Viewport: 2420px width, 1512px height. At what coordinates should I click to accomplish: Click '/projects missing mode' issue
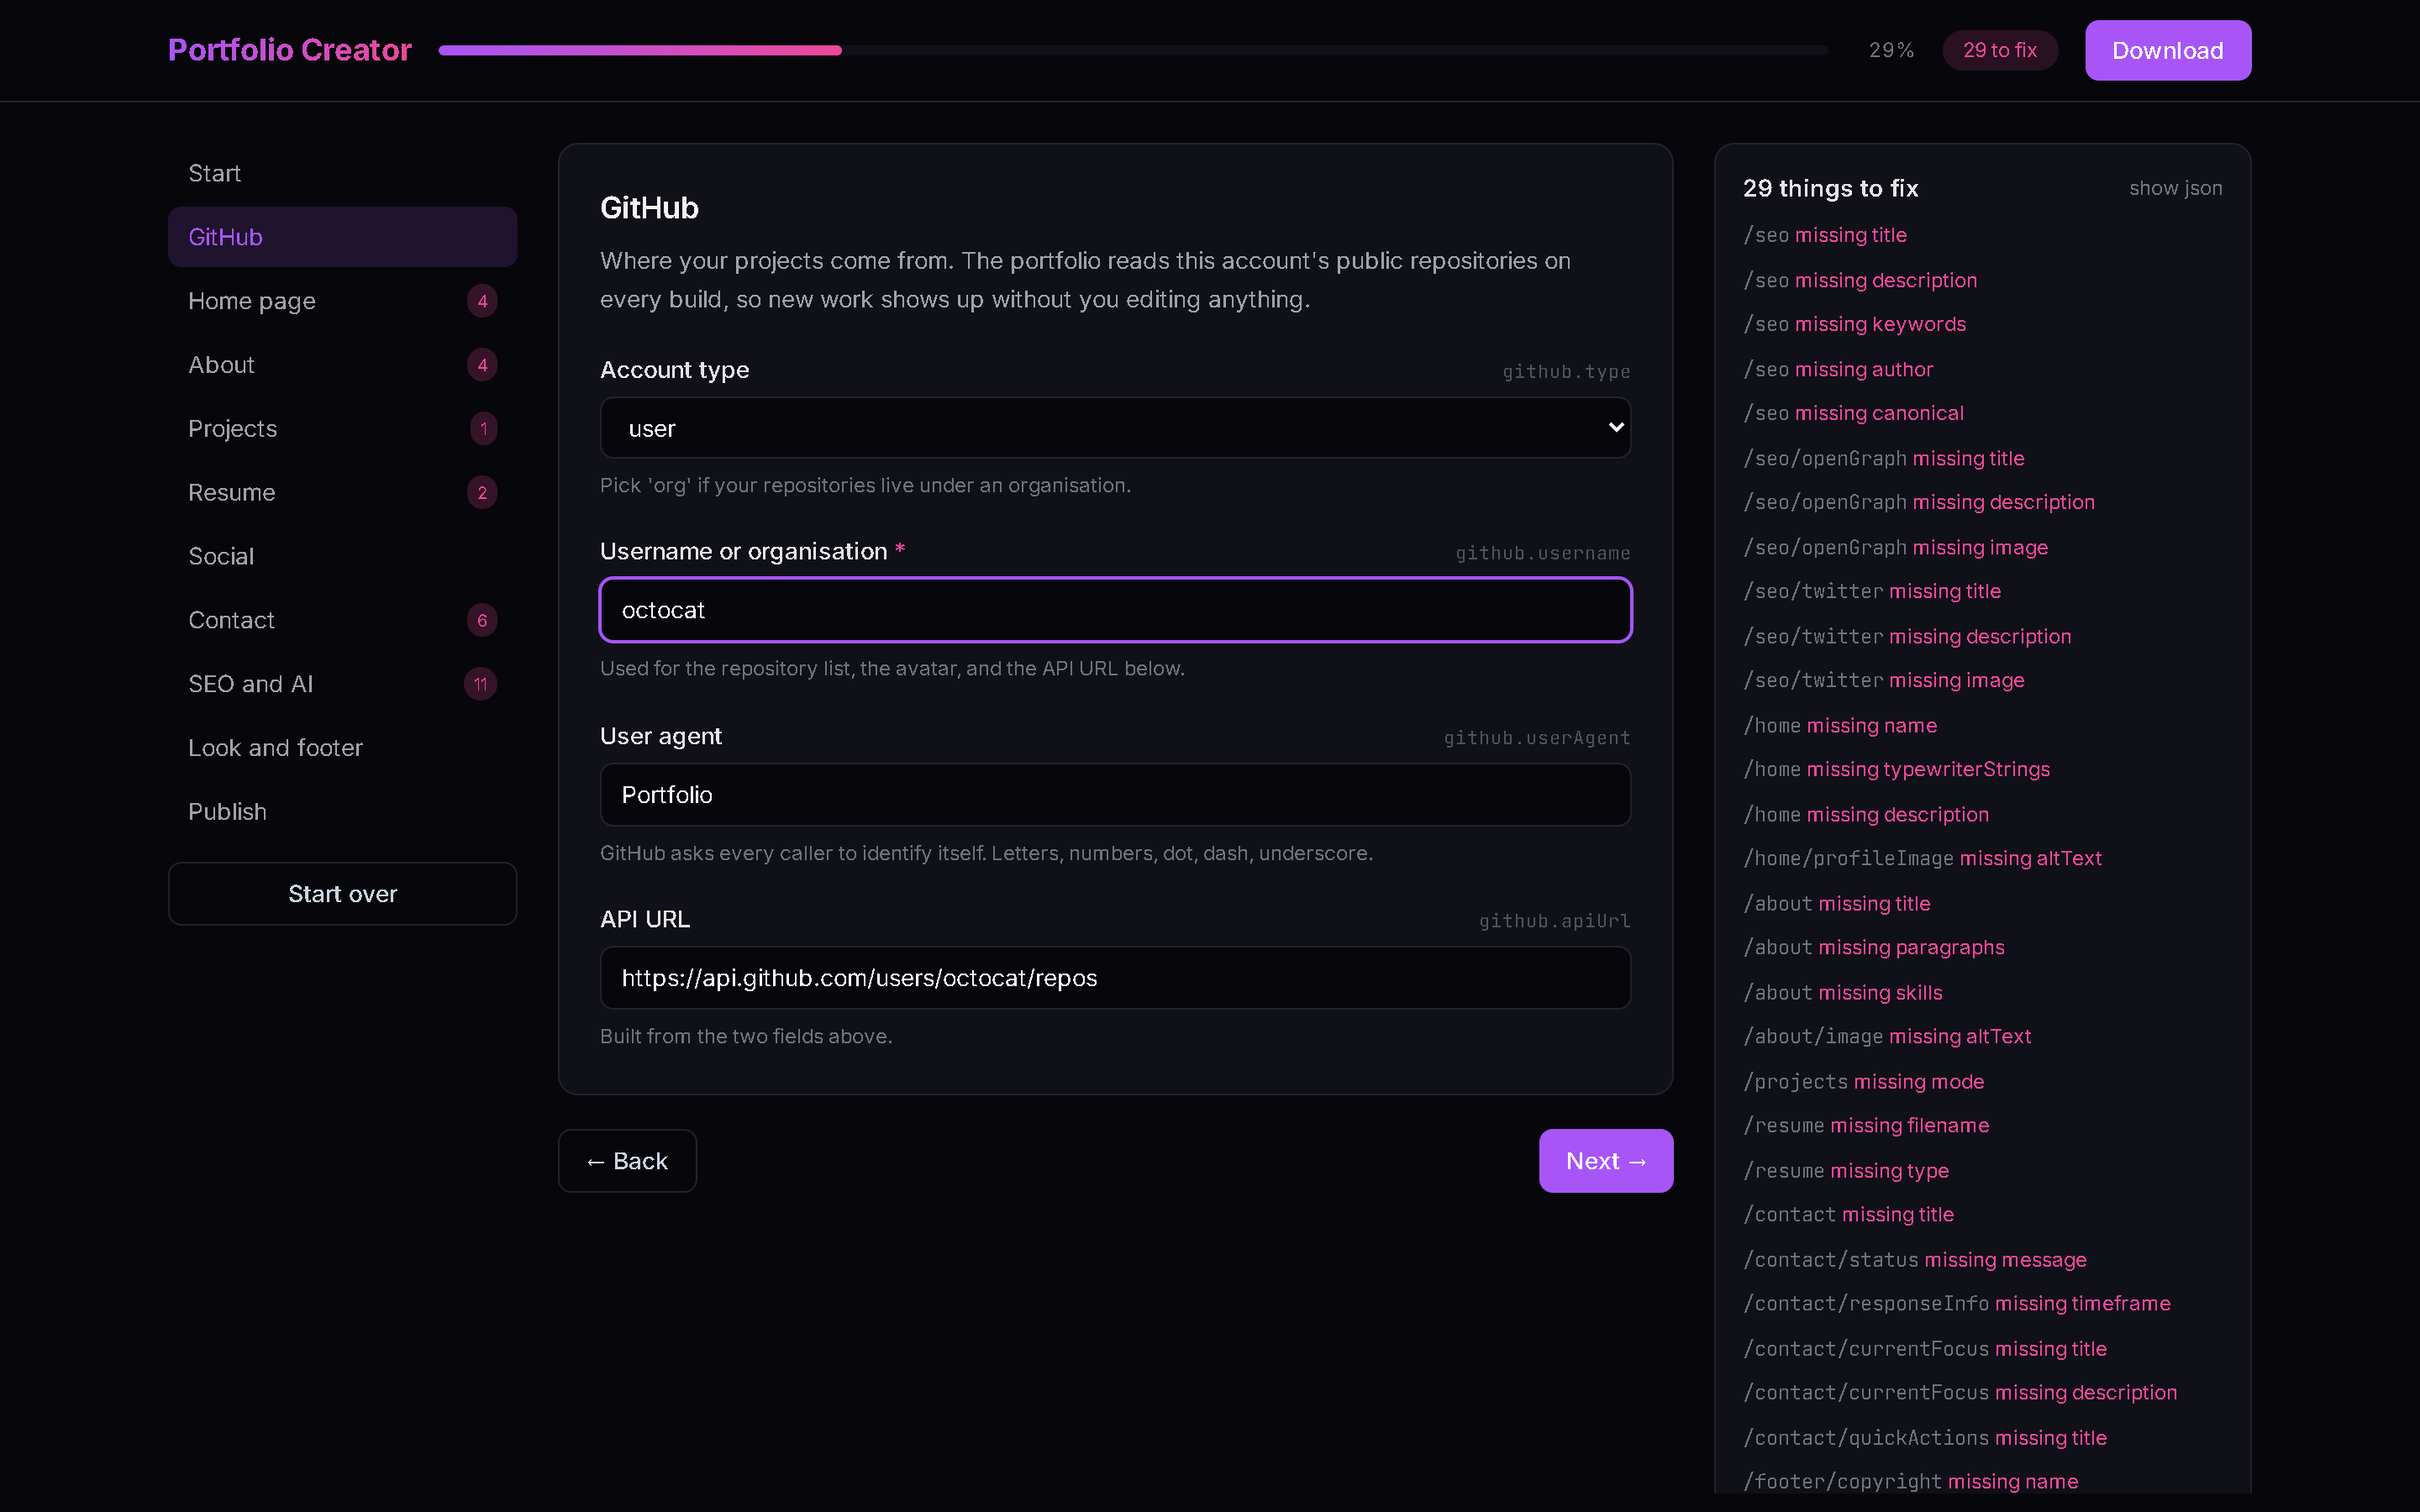[x=1864, y=1081]
